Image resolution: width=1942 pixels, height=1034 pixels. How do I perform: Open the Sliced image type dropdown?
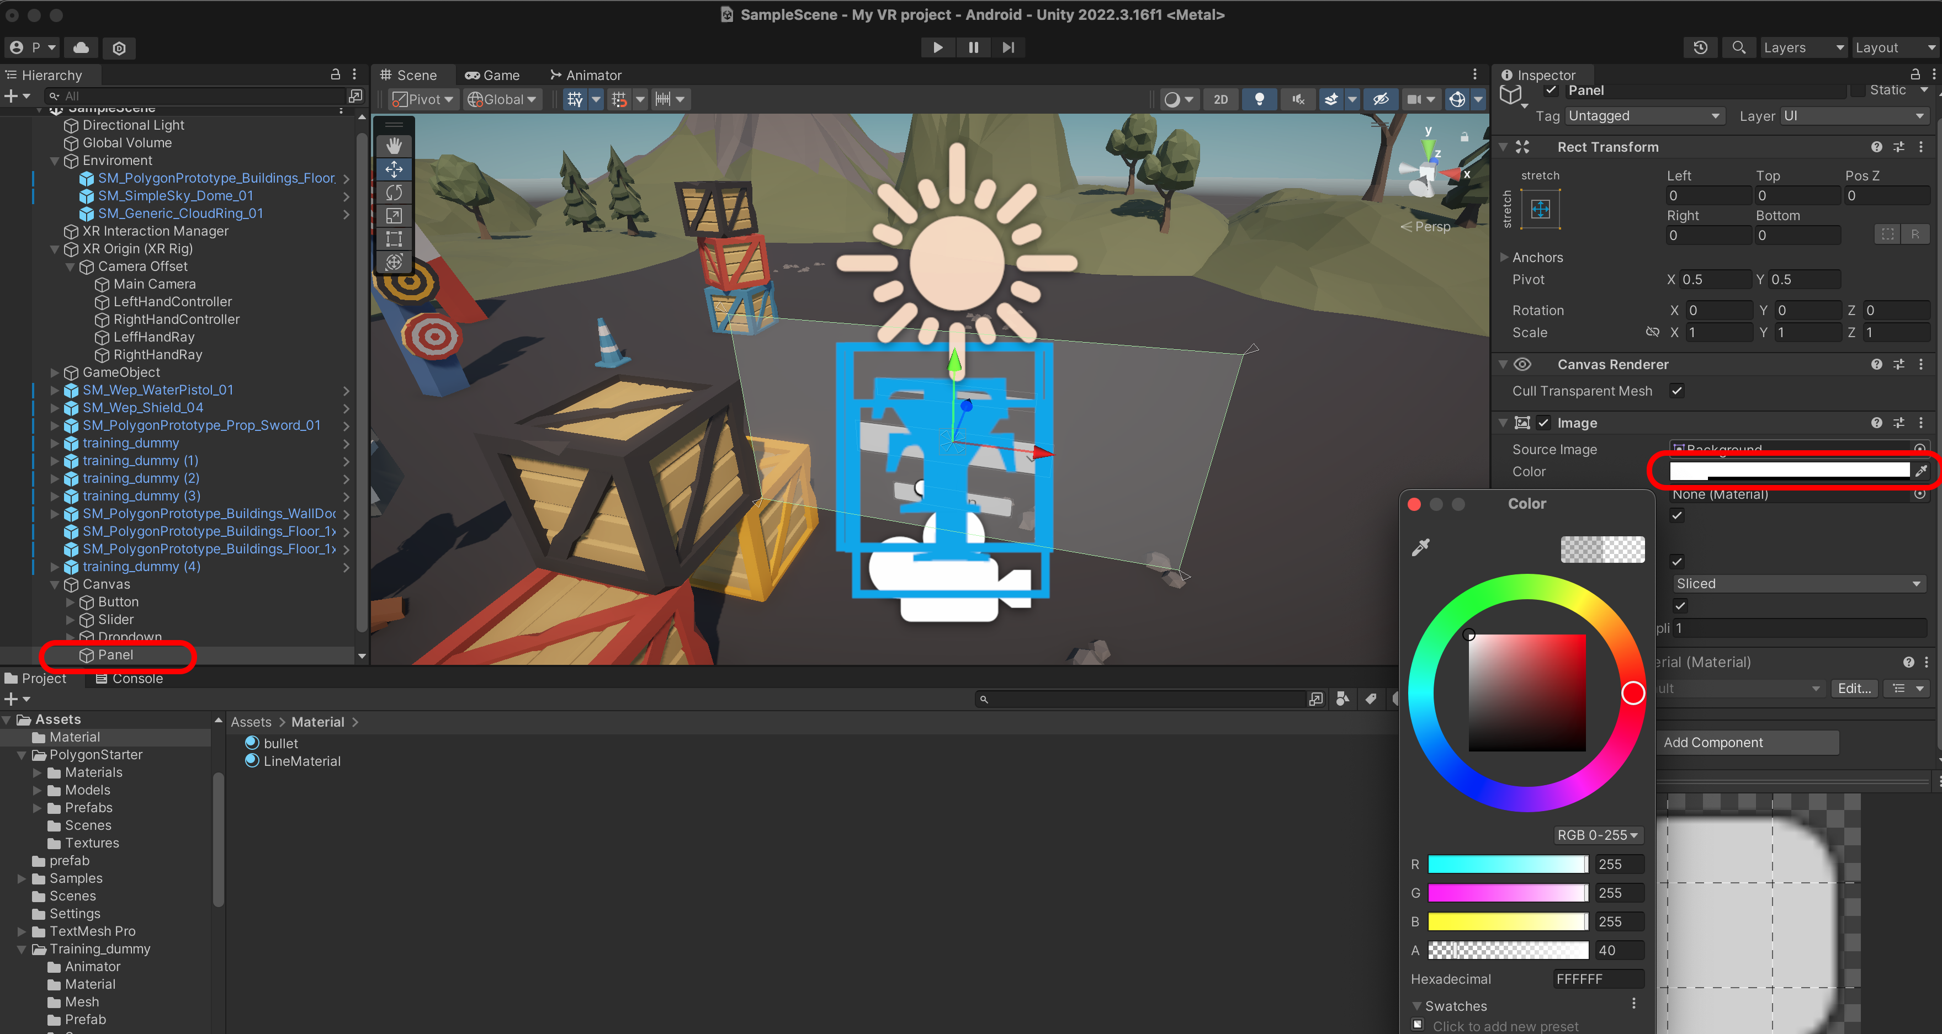[x=1797, y=584]
